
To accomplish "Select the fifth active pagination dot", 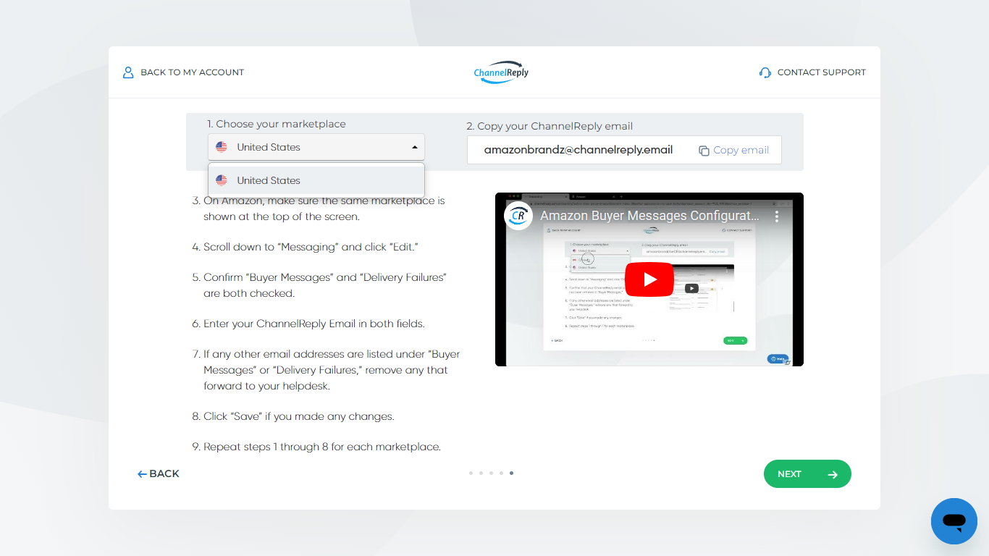I will [511, 473].
